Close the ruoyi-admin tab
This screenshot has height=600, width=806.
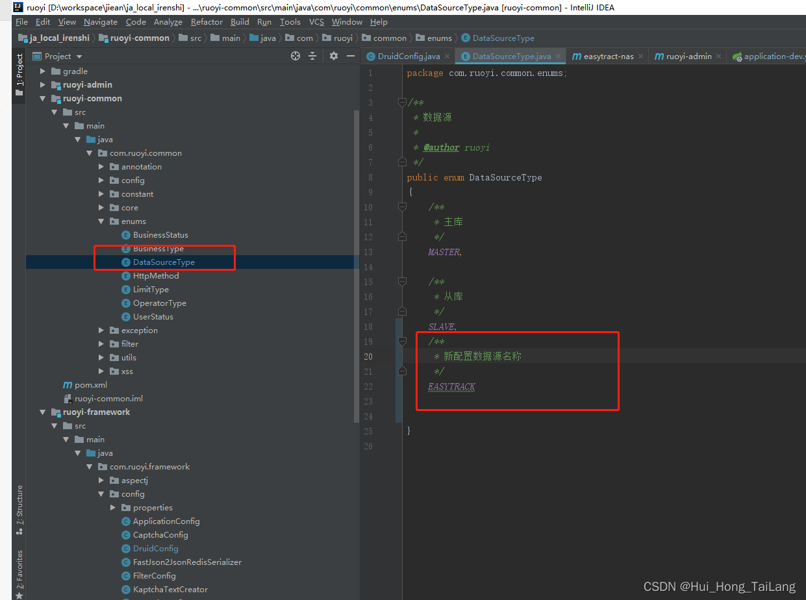click(x=718, y=56)
